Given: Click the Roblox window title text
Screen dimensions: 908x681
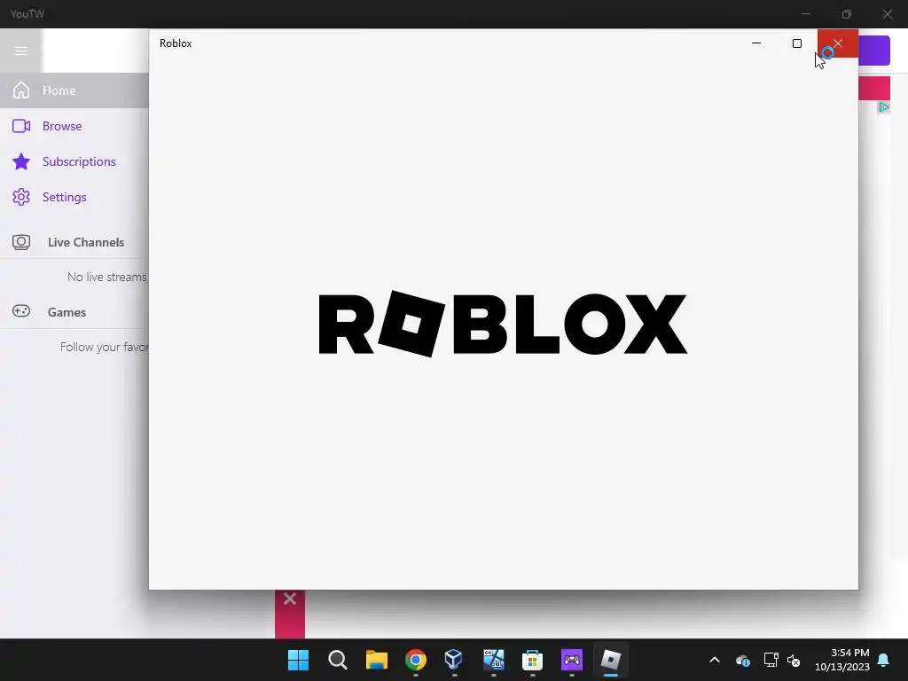Looking at the screenshot, I should (x=176, y=43).
